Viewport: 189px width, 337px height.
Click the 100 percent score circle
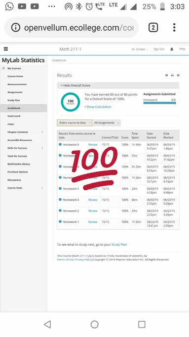(71, 102)
